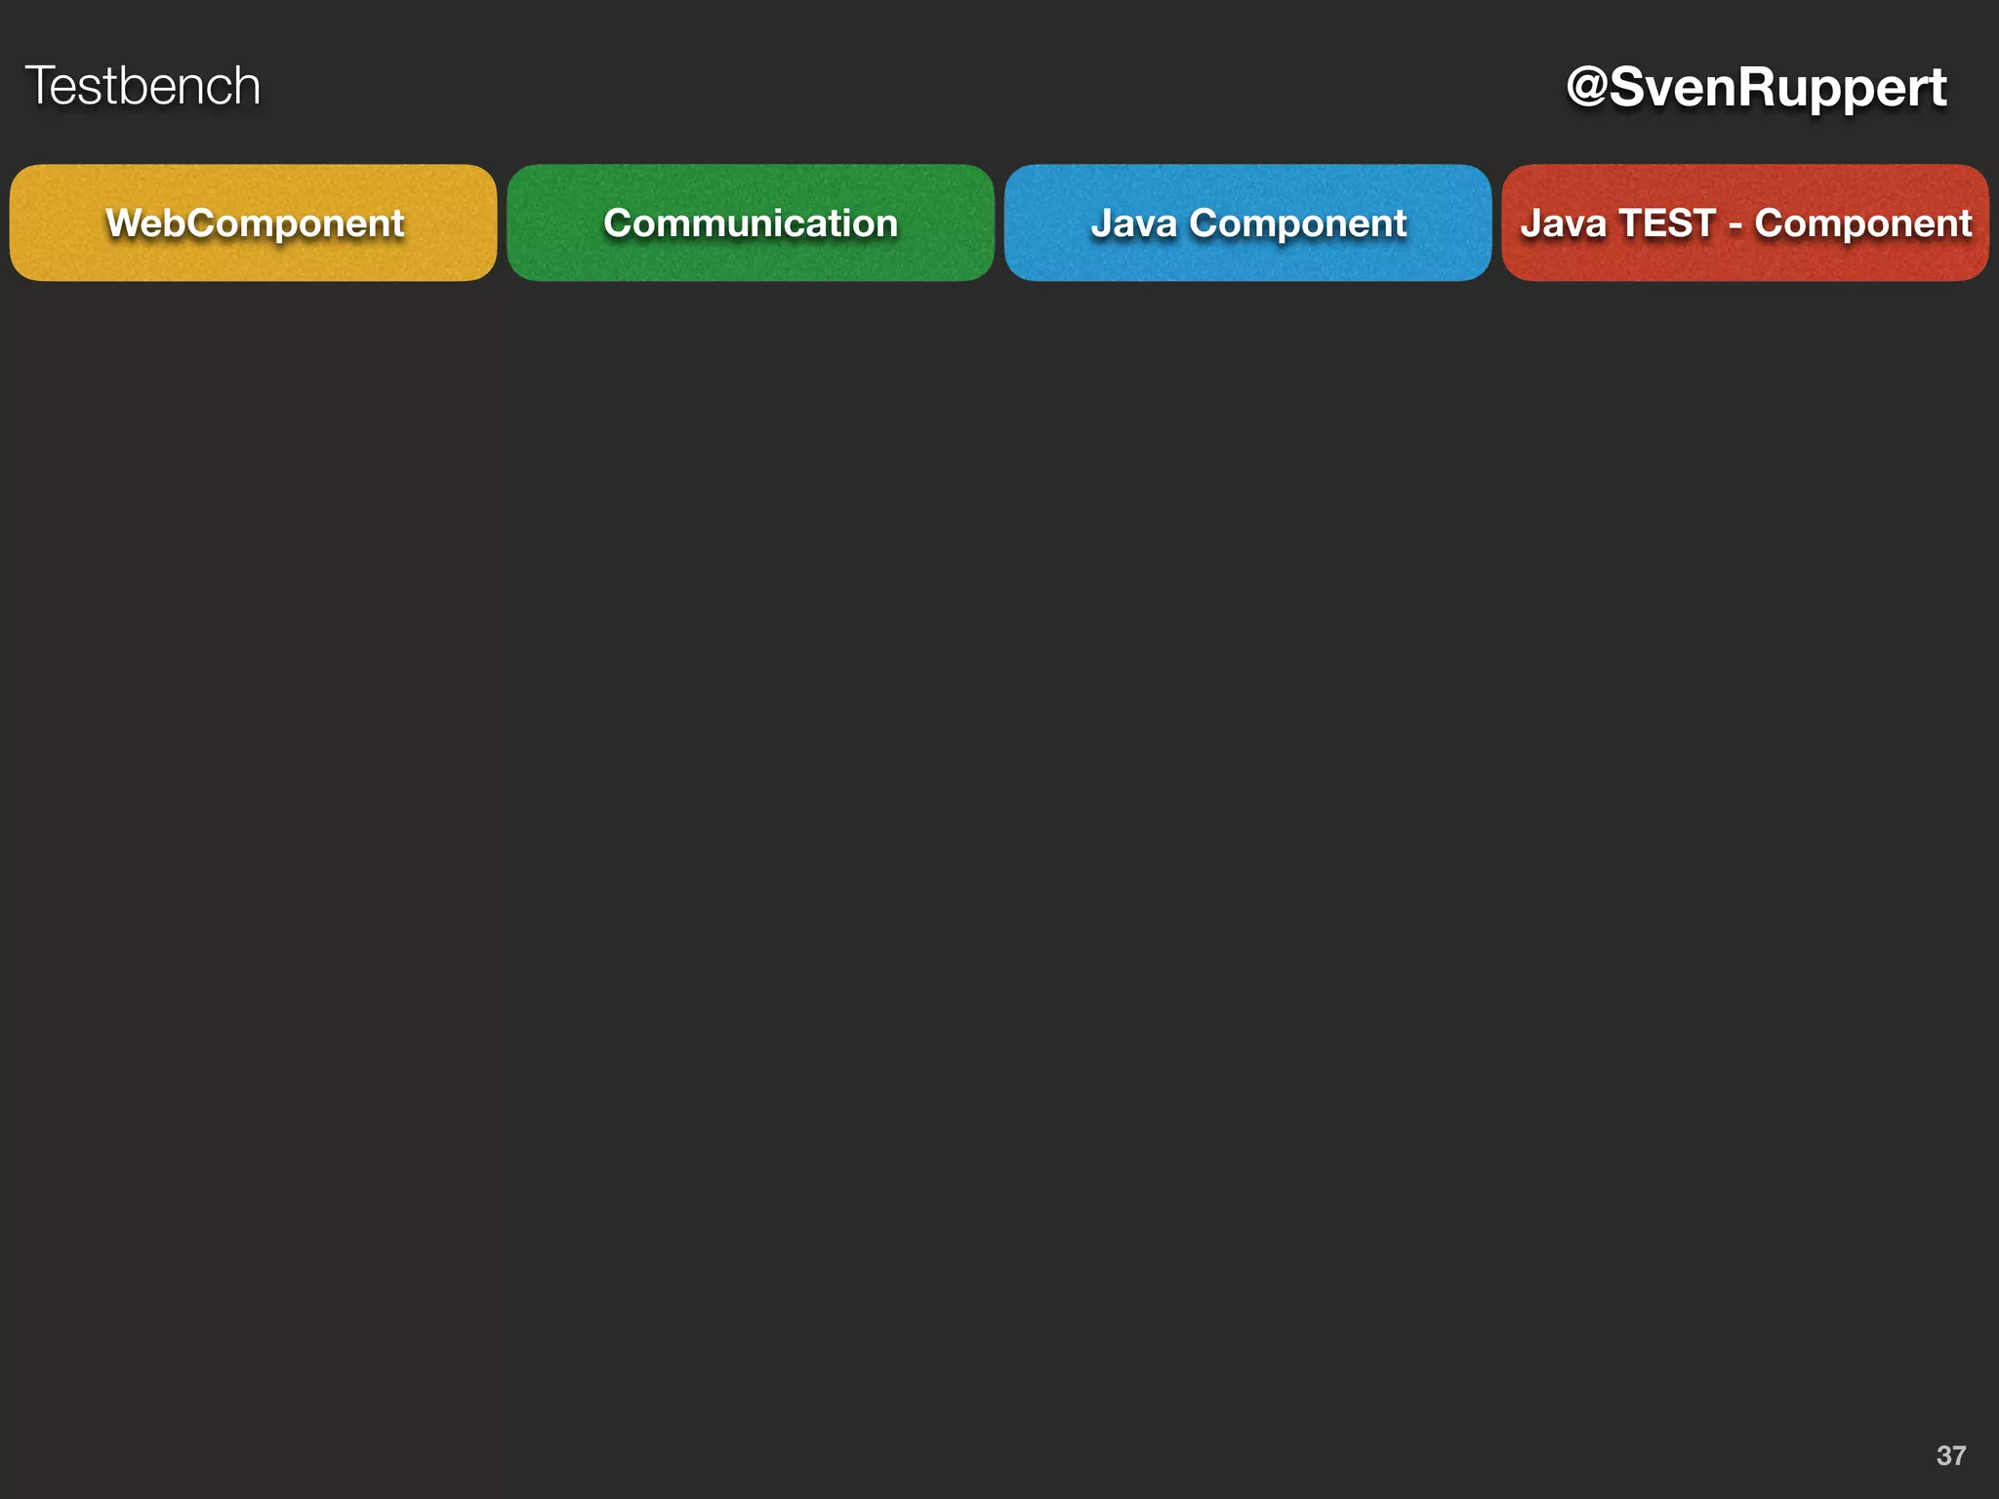Click the WebComponent label text
The width and height of the screenshot is (1999, 1499).
tap(254, 223)
